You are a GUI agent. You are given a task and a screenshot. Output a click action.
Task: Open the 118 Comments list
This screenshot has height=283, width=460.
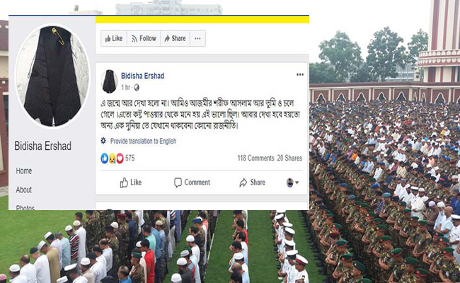(255, 158)
